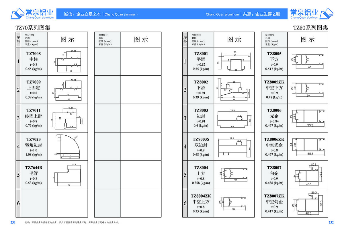Click the 0.517 (kg/m) weight value
This screenshot has width=344, height=234.
point(274,69)
